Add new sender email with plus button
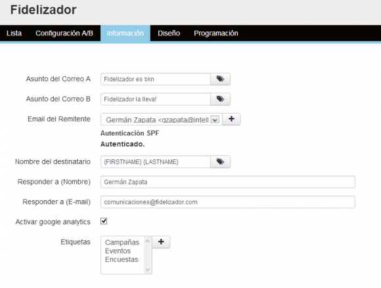Viewport: 381px width, 288px height. pyautogui.click(x=231, y=119)
